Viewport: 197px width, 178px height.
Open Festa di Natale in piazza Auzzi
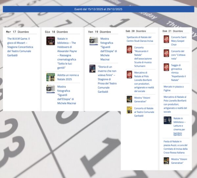pyautogui.click(x=176, y=147)
